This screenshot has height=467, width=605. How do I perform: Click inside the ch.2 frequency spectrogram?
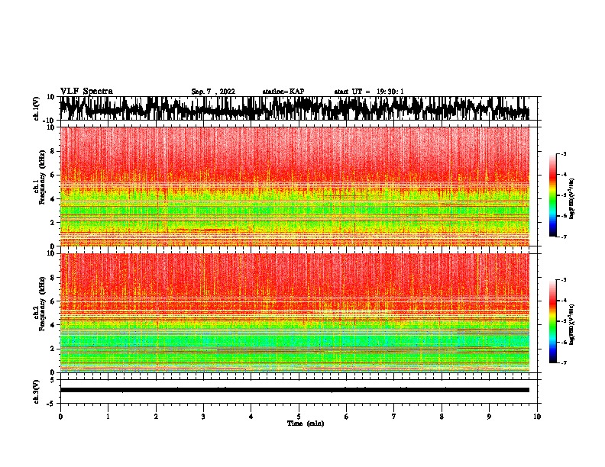click(x=294, y=313)
